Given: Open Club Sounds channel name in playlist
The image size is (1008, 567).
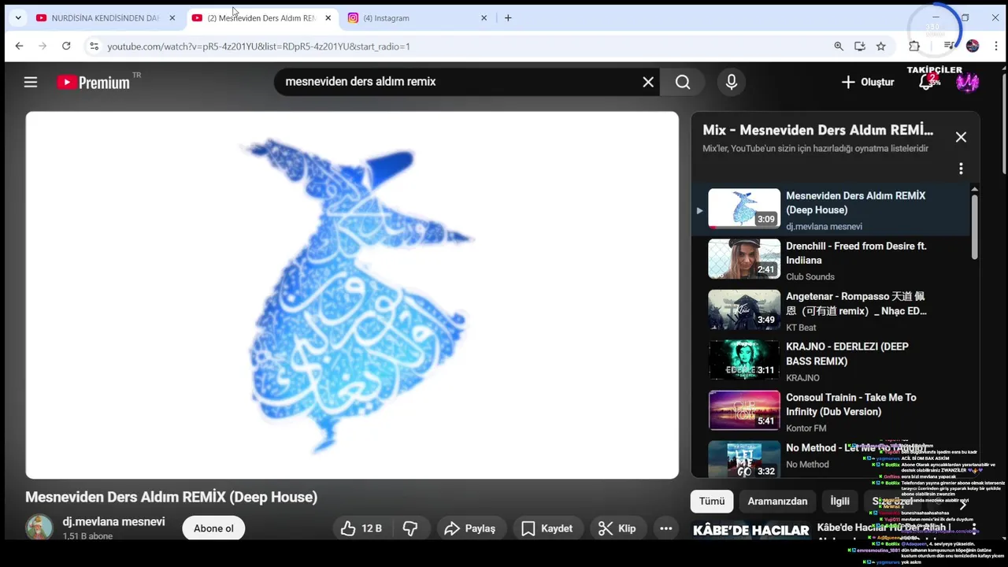Looking at the screenshot, I should (810, 277).
